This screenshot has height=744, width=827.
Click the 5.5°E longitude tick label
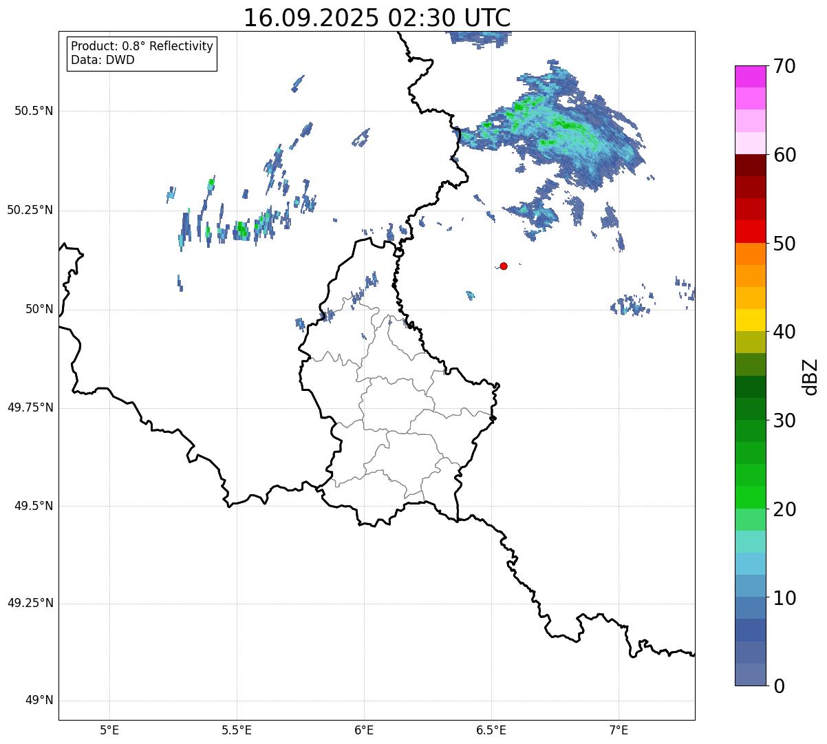237,730
